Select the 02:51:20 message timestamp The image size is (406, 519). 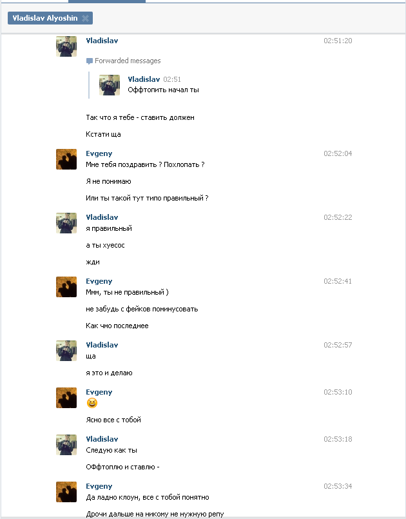pos(338,41)
